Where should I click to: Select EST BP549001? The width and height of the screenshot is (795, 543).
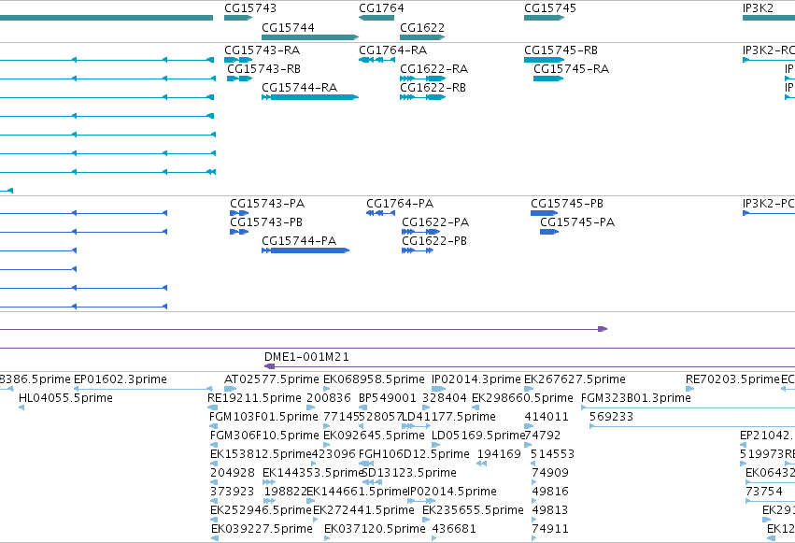click(388, 398)
